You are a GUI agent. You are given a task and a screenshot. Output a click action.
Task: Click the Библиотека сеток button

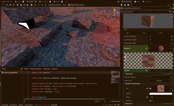[x=76, y=5]
